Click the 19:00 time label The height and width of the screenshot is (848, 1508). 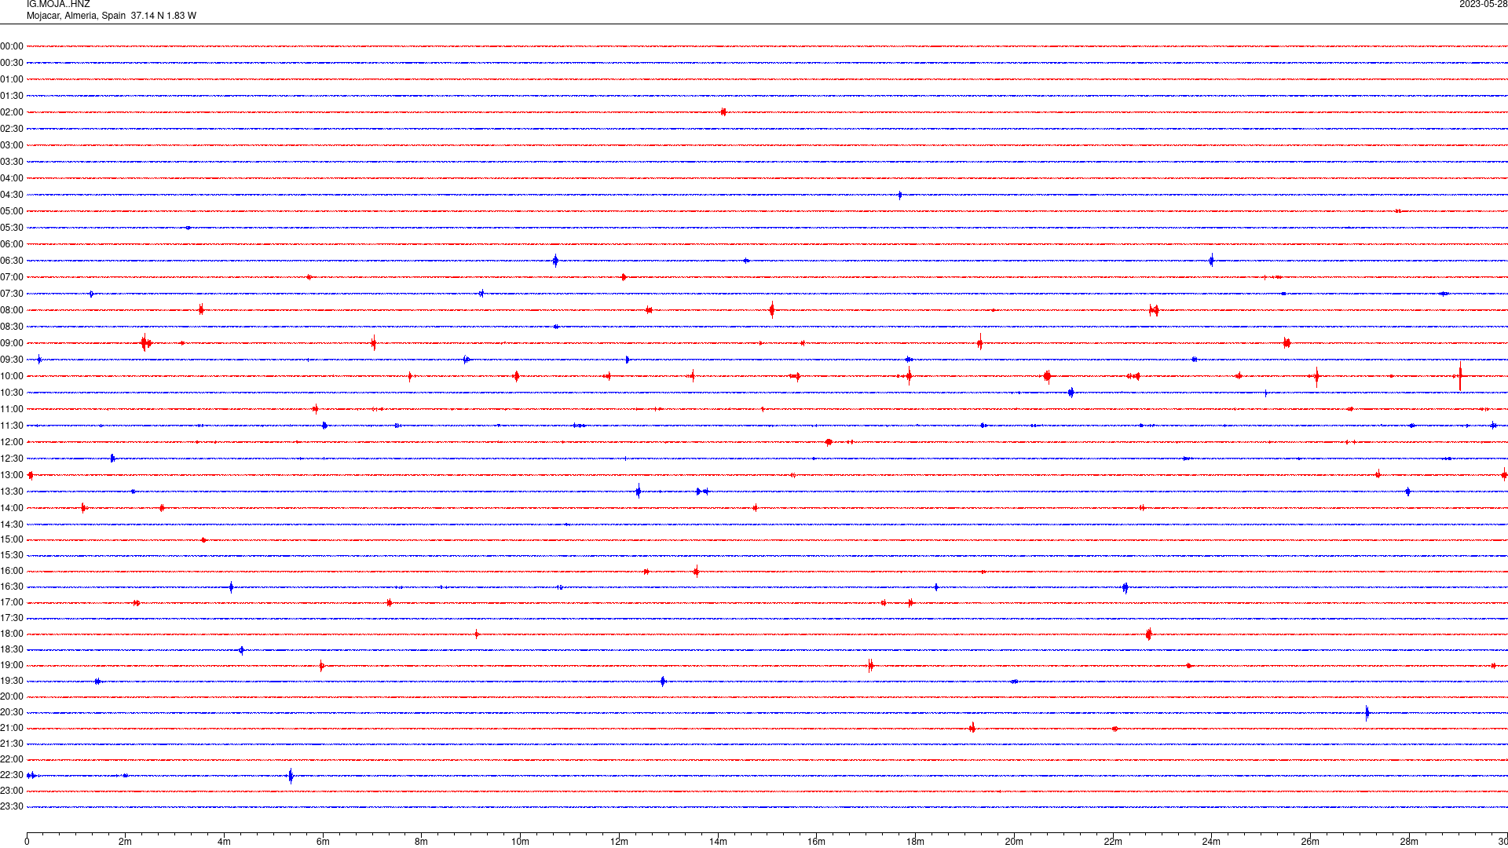pyautogui.click(x=12, y=665)
